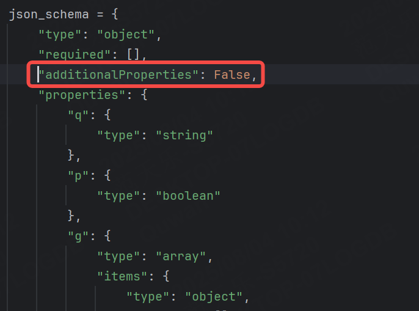Image resolution: width=419 pixels, height=311 pixels.
Task: Click the "required" key
Action: tap(75, 54)
